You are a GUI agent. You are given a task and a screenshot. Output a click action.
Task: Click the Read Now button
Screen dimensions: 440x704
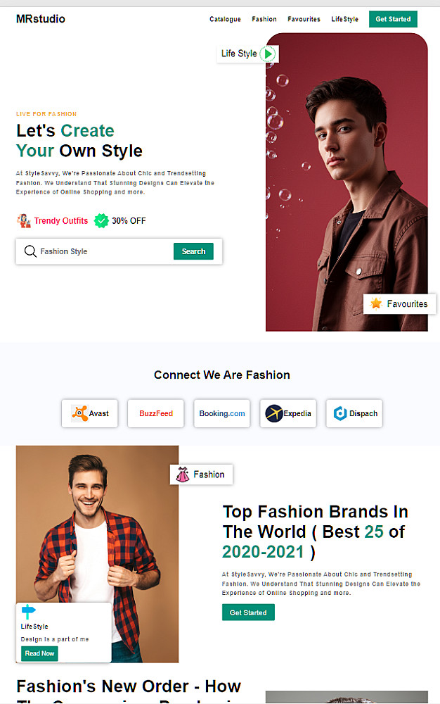39,653
